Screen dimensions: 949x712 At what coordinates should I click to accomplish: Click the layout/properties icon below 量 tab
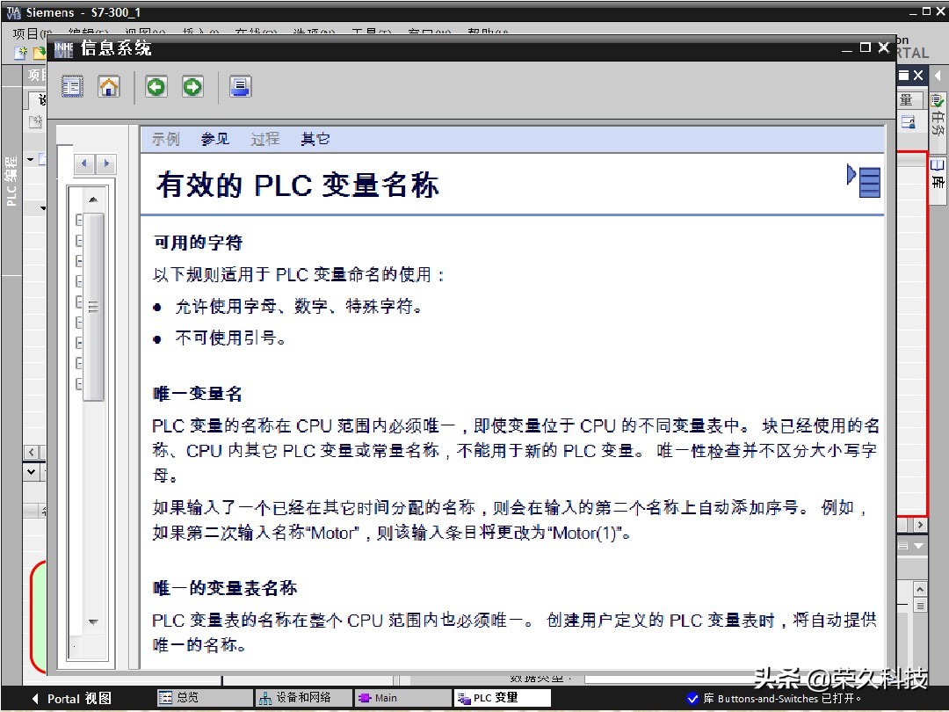tap(909, 123)
